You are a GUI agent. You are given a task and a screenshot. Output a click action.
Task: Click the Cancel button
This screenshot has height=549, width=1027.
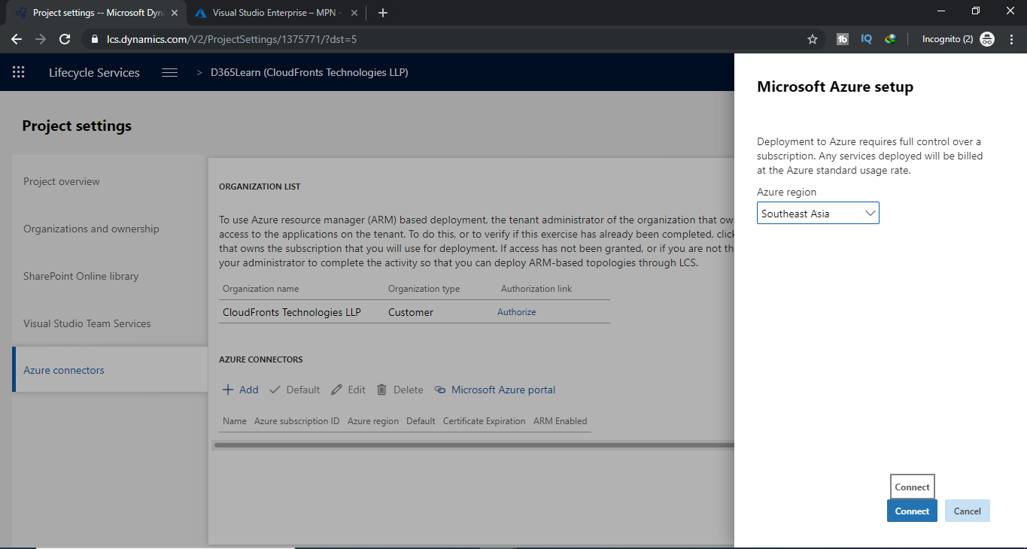click(x=967, y=511)
